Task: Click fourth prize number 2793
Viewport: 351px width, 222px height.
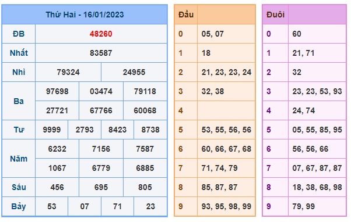Action: pos(85,130)
